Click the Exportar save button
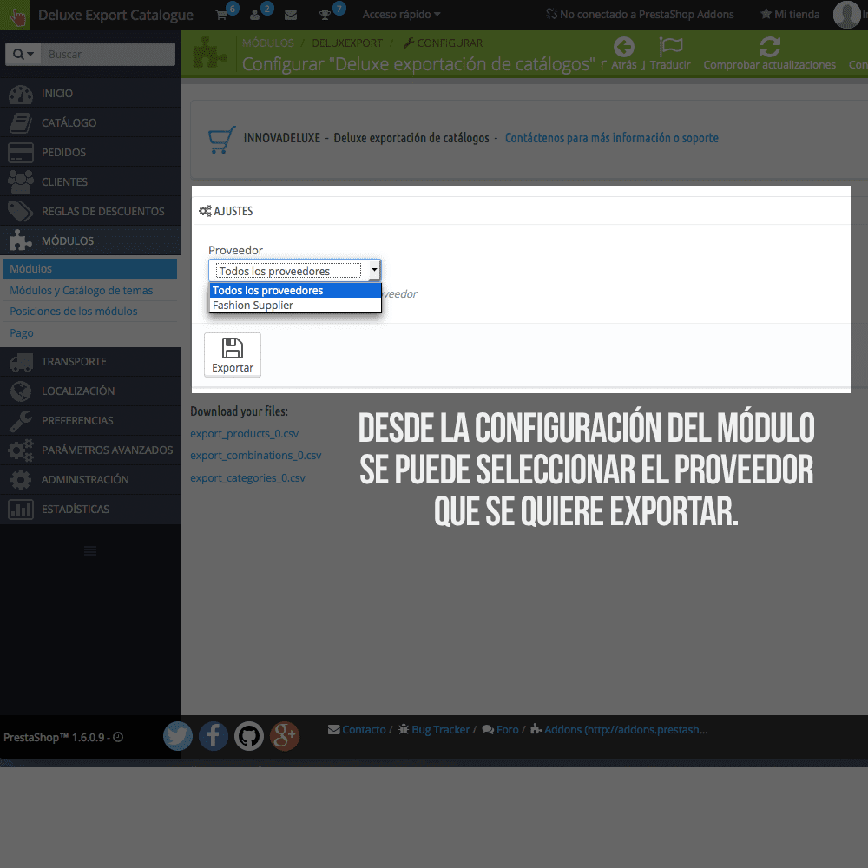 point(233,355)
